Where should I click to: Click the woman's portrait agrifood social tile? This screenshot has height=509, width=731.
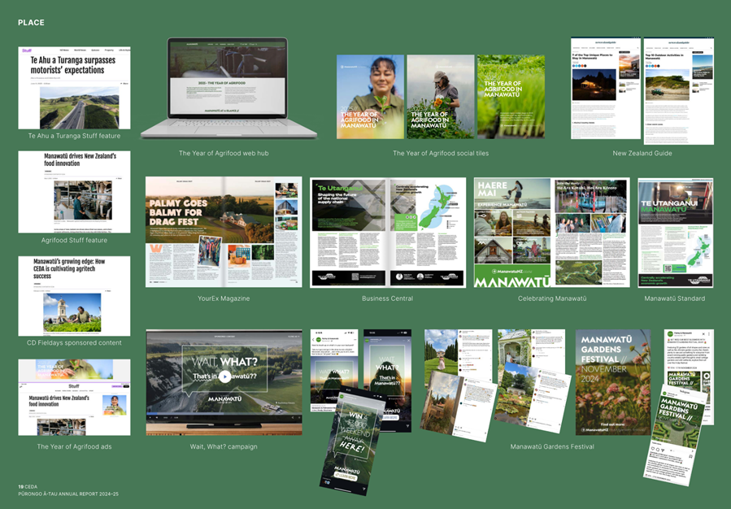click(x=370, y=96)
